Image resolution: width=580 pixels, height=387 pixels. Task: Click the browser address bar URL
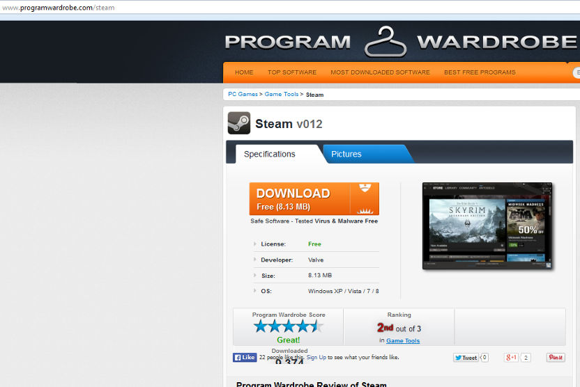point(59,8)
